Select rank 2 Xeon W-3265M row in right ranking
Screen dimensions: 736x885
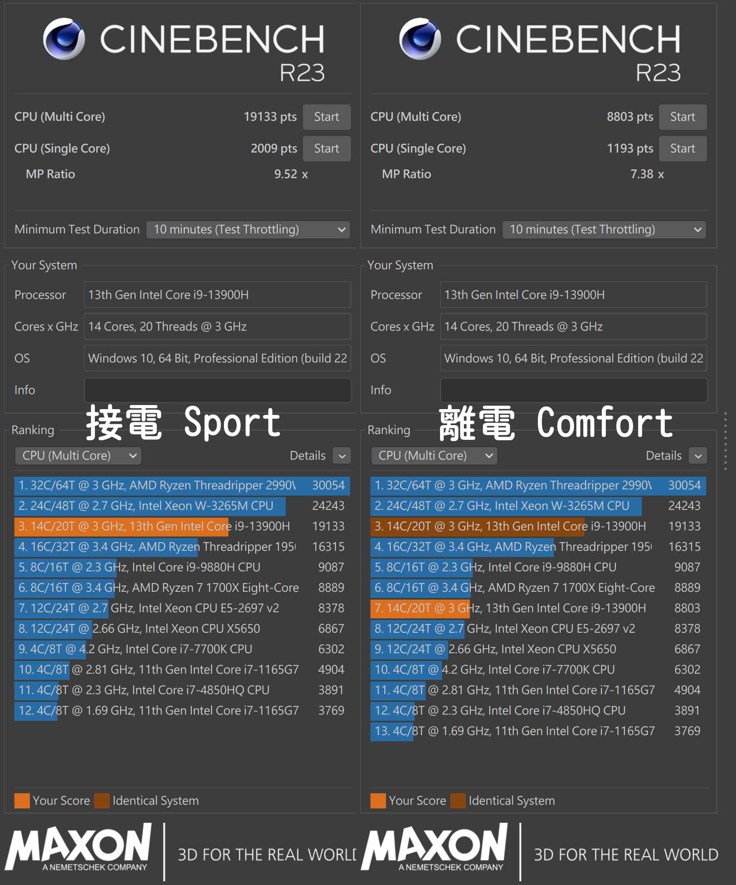click(x=538, y=506)
